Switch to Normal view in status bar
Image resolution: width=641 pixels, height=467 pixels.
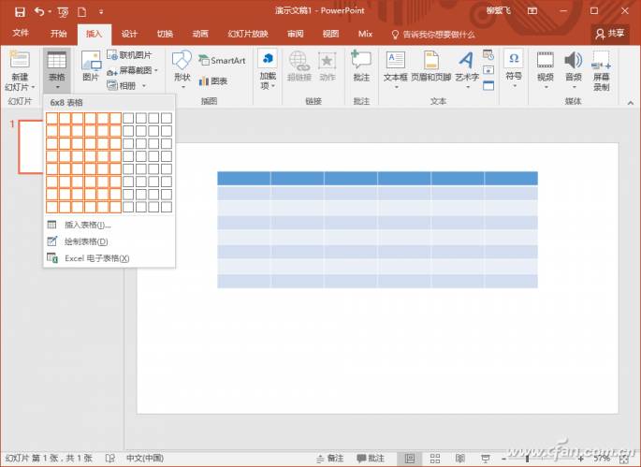point(410,458)
